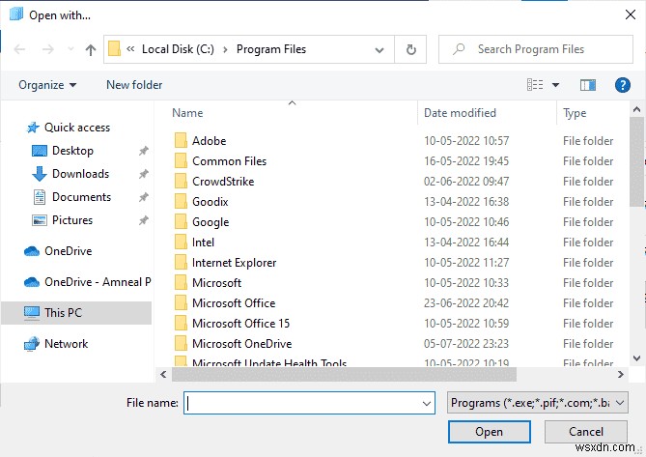The height and width of the screenshot is (457, 646).
Task: Click the change view icon
Action: click(x=535, y=85)
